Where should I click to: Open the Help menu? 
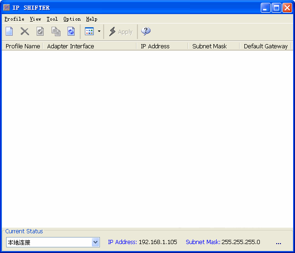coord(91,19)
